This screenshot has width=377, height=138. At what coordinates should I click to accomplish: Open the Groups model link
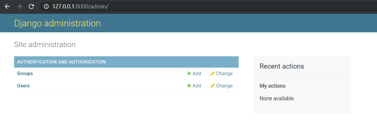pyautogui.click(x=25, y=73)
